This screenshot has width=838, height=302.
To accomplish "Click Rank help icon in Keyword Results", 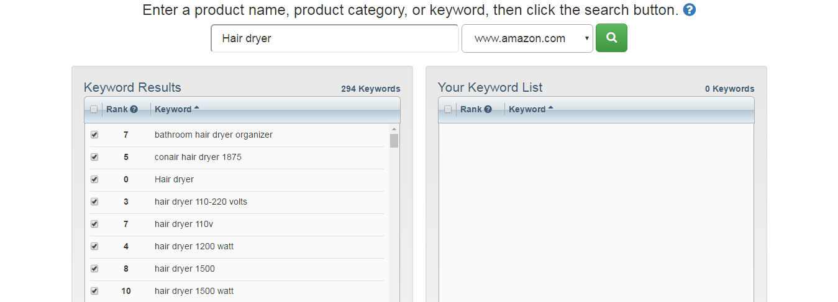I will [134, 109].
